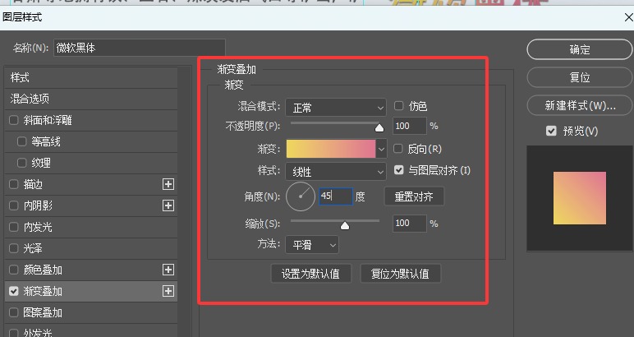Click the plus icon next to 描边

168,184
